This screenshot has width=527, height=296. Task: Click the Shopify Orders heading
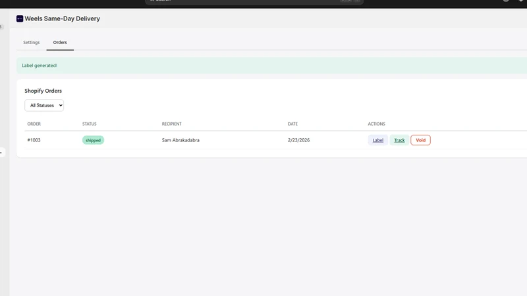(x=43, y=91)
